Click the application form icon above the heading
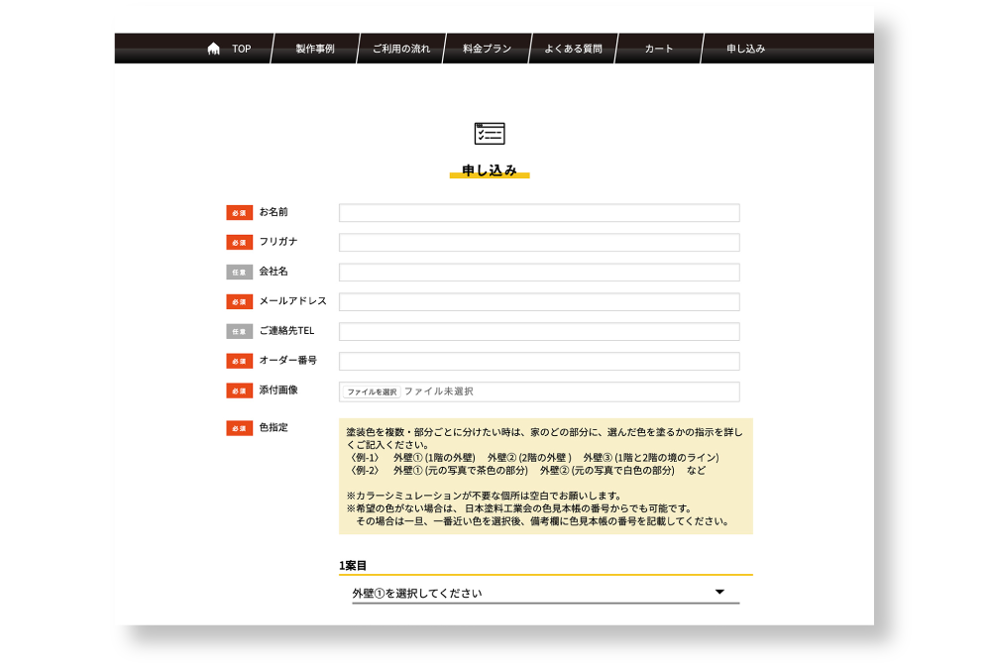The height and width of the screenshot is (669, 991). pos(490,134)
